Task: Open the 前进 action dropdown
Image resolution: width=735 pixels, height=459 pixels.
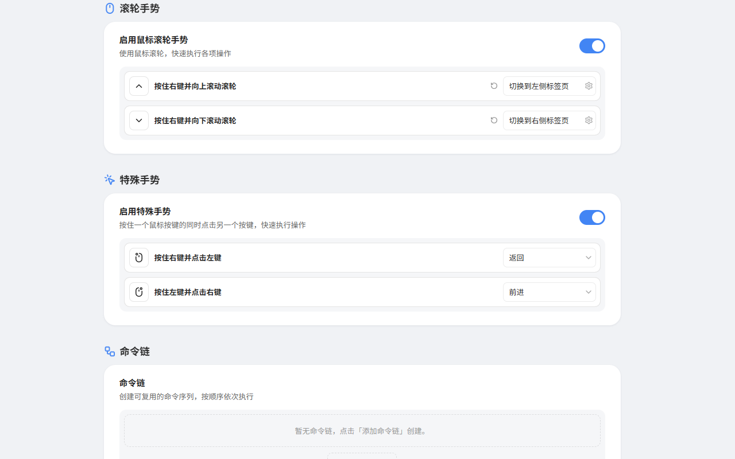Action: pyautogui.click(x=550, y=292)
